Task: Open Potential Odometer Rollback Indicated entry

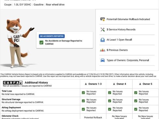Action: [127, 19]
